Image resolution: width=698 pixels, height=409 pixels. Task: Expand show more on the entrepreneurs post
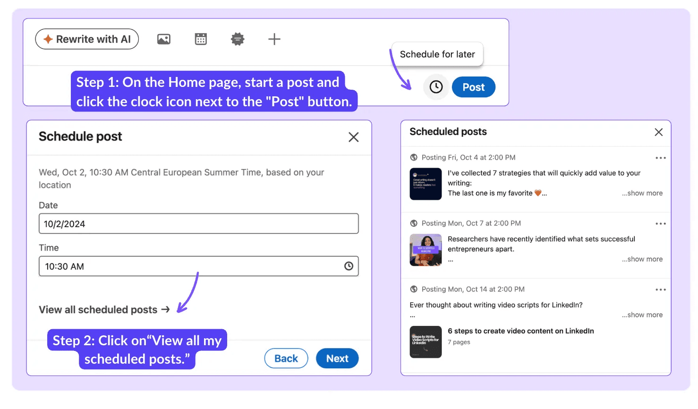pyautogui.click(x=642, y=259)
